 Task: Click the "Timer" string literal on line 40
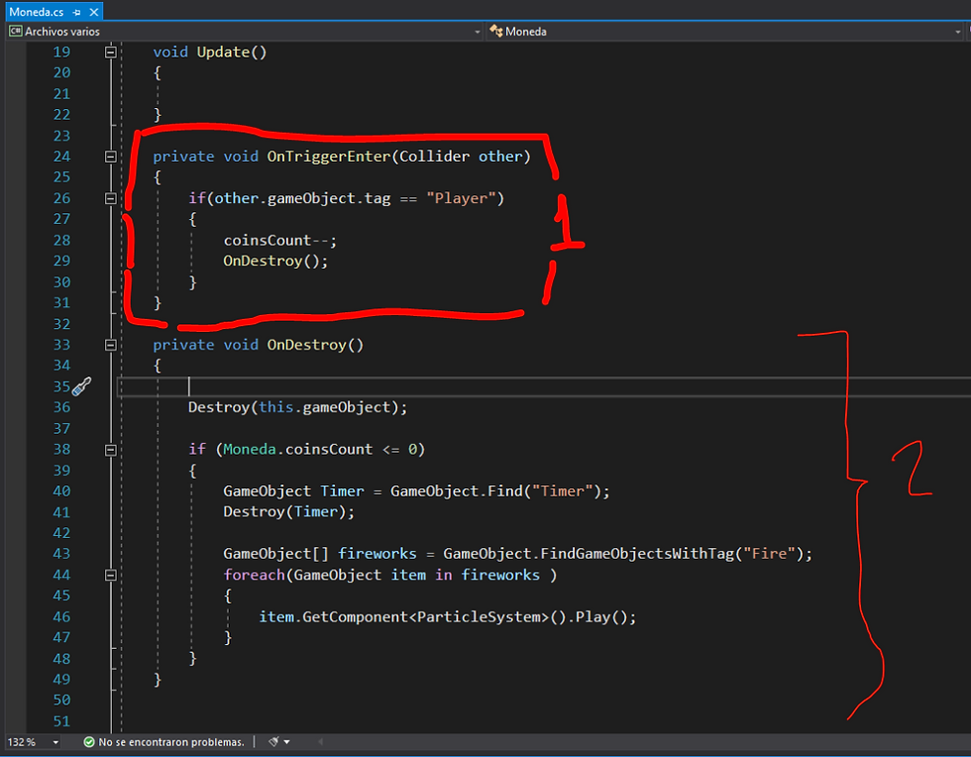click(x=563, y=491)
